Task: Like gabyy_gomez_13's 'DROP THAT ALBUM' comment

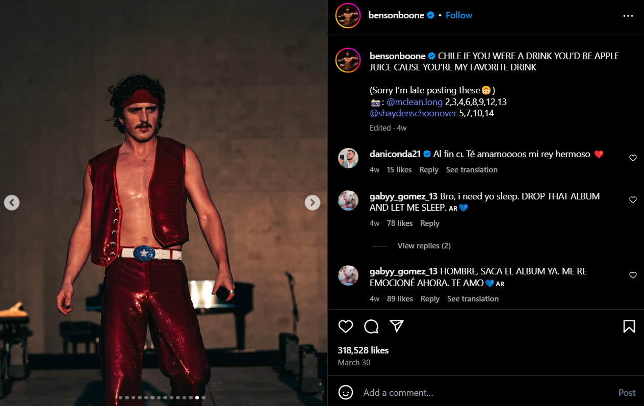Action: pyautogui.click(x=633, y=200)
